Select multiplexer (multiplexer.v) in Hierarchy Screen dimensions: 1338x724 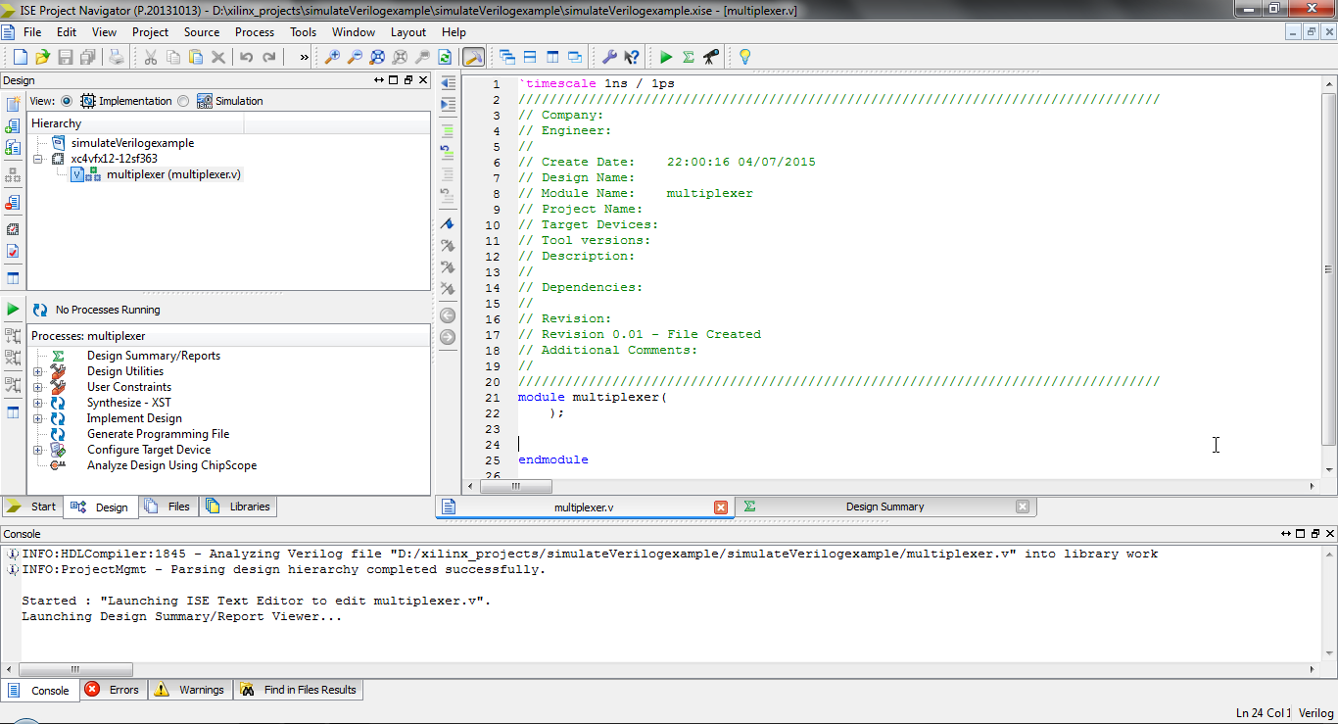[173, 174]
